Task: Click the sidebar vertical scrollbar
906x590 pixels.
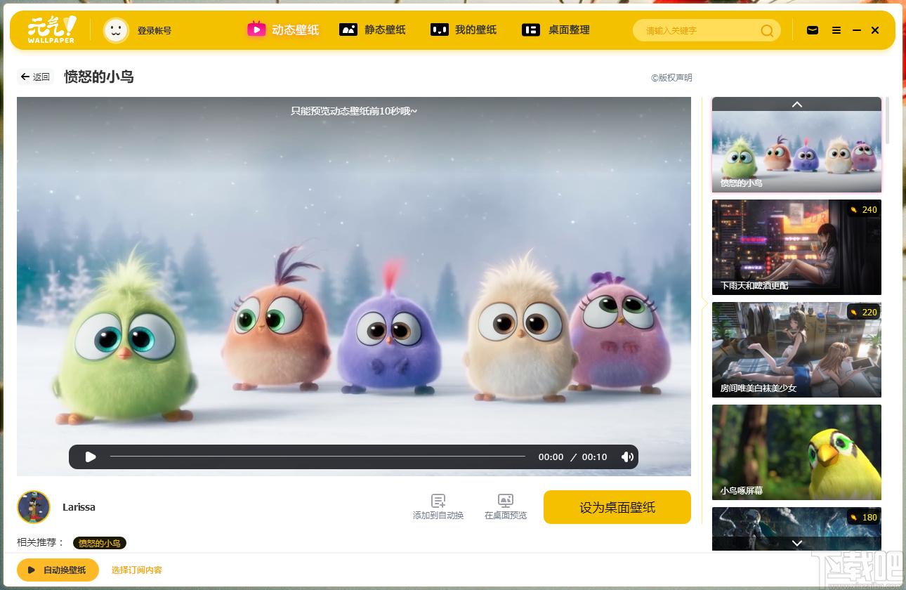Action: coord(887,120)
